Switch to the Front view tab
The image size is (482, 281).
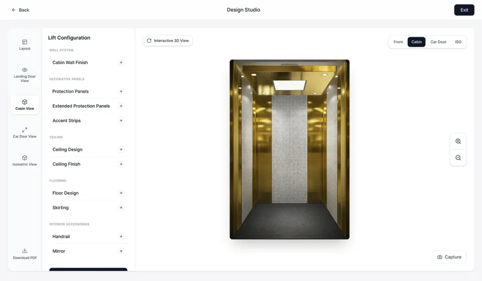[x=398, y=42]
